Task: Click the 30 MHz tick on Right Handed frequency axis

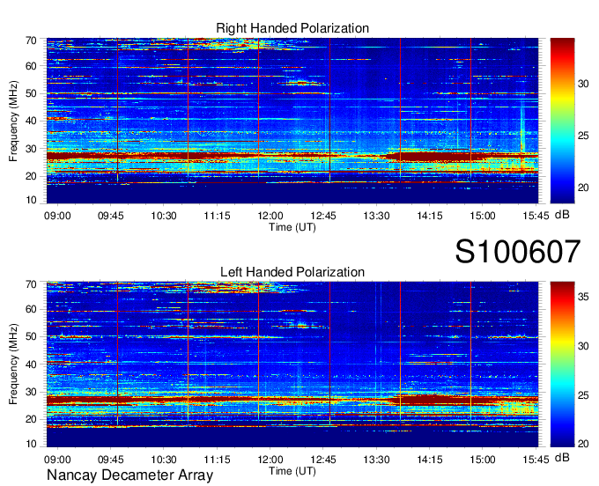Action: click(32, 149)
